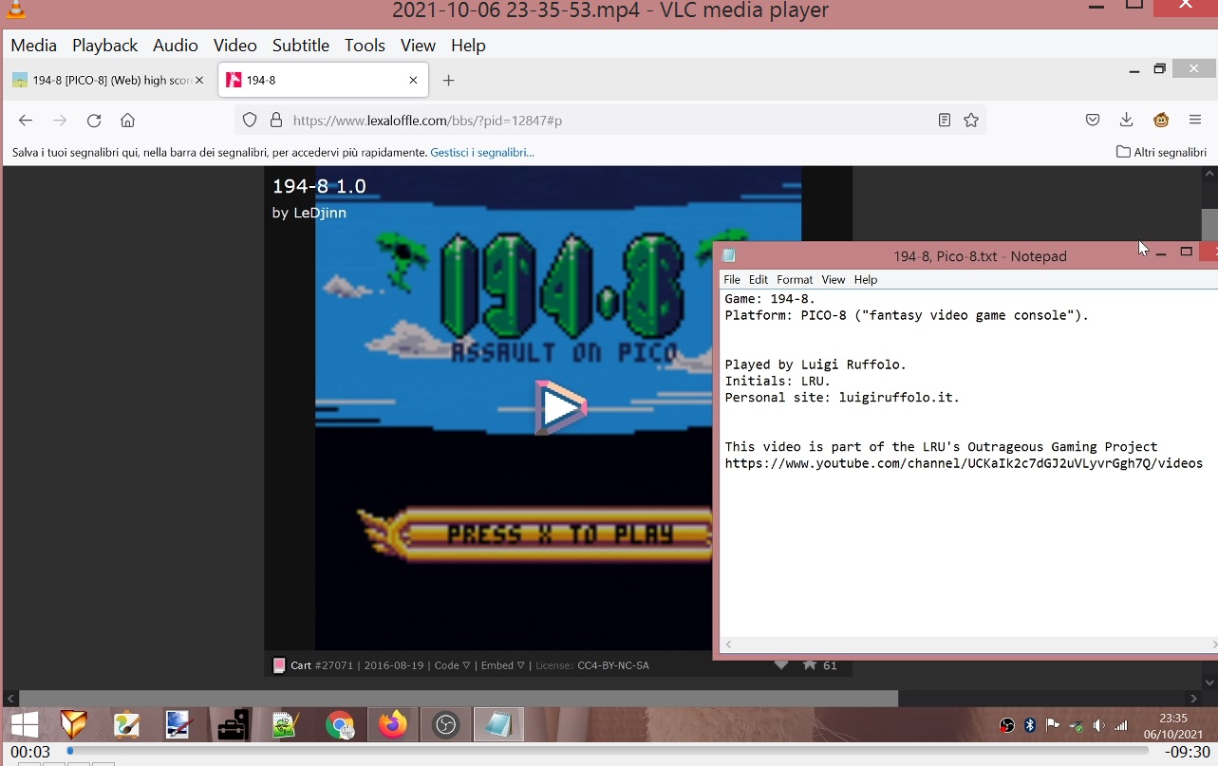Go to browser home page
1218x766 pixels.
(127, 121)
